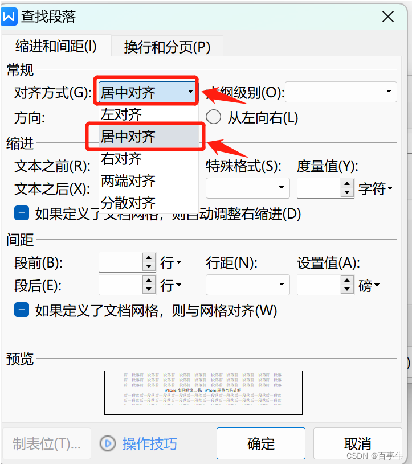The height and width of the screenshot is (465, 412).
Task: Open the 特殊格式 dropdown
Action: [x=247, y=188]
